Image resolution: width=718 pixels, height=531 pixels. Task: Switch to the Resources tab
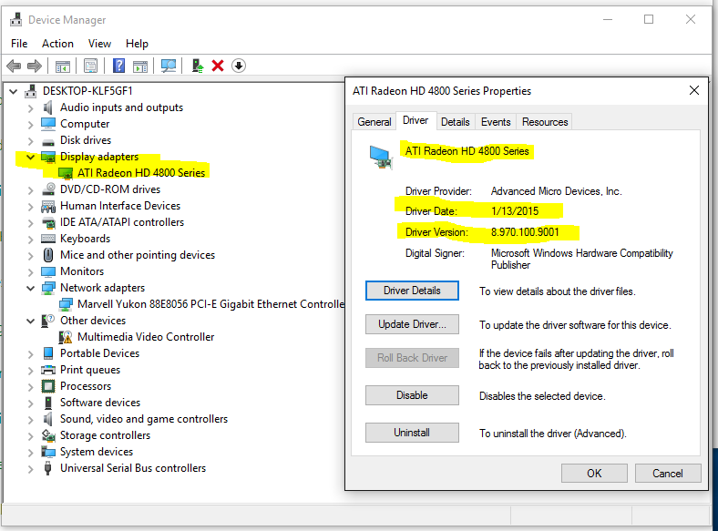point(545,122)
